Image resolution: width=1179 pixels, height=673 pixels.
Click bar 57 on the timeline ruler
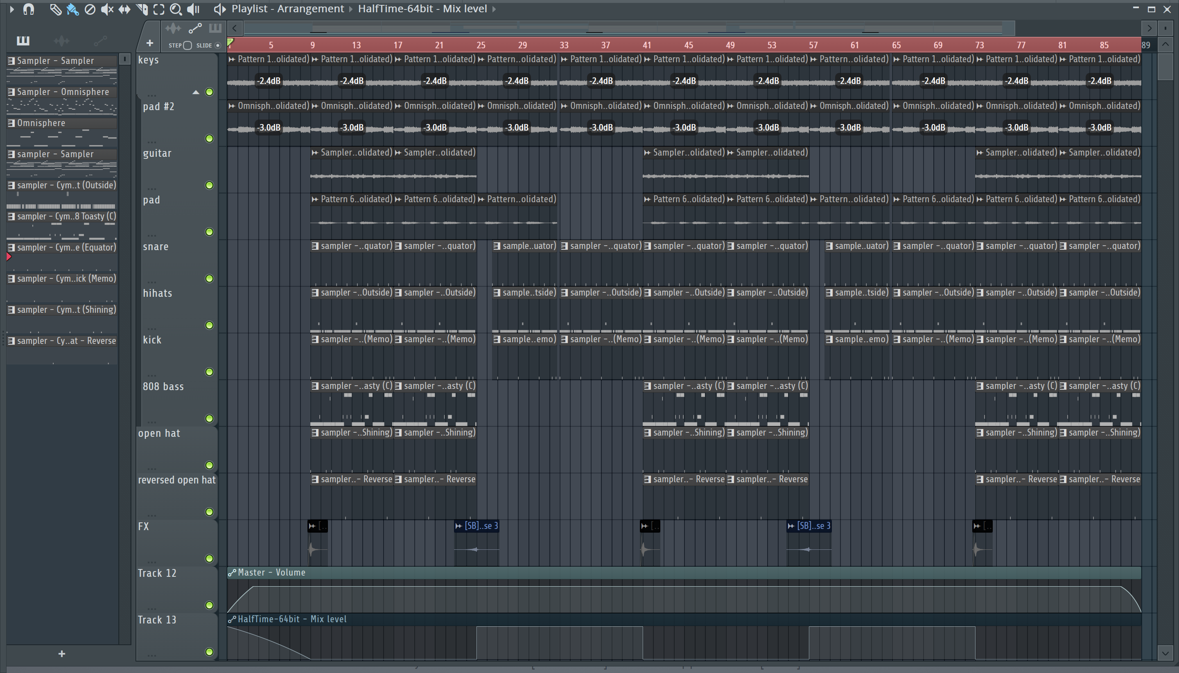(x=813, y=45)
